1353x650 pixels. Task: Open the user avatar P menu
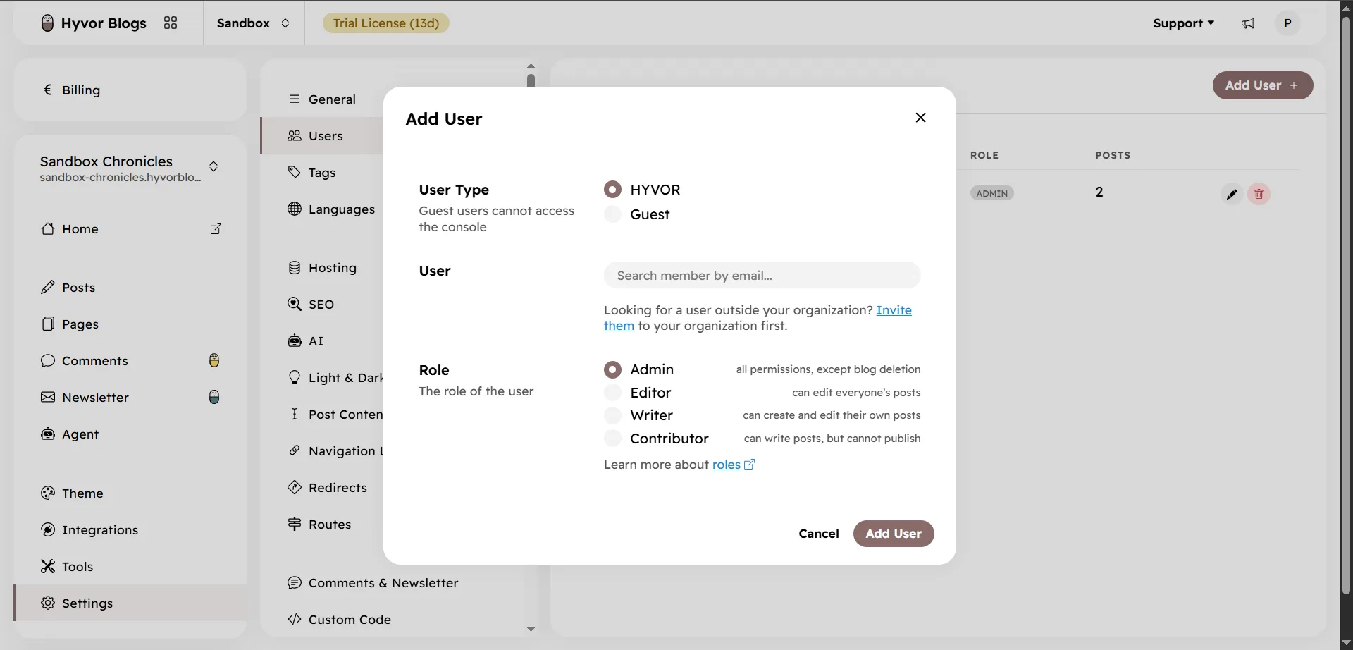[x=1287, y=23]
